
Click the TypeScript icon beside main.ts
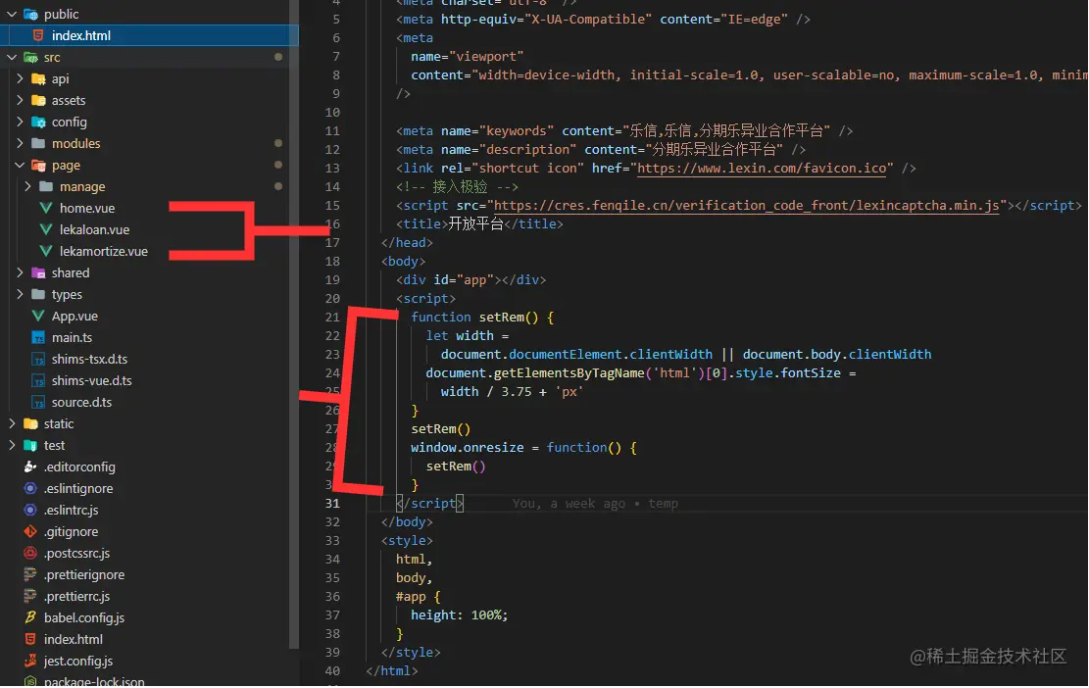[x=38, y=337]
